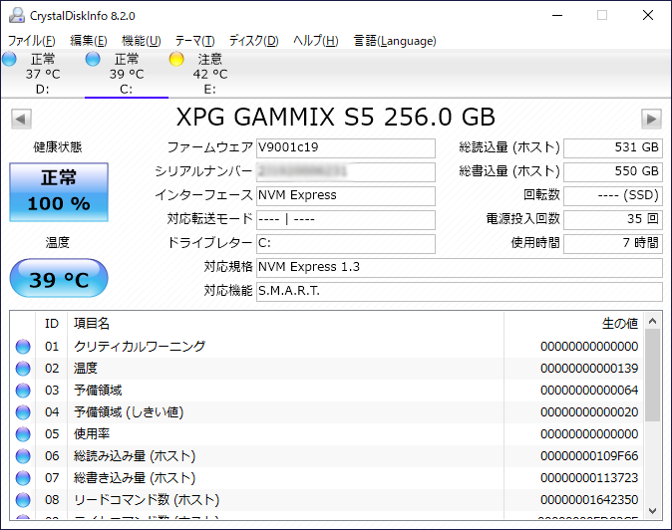This screenshot has width=672, height=530.
Task: Click the 項目名 column header
Action: (x=285, y=323)
